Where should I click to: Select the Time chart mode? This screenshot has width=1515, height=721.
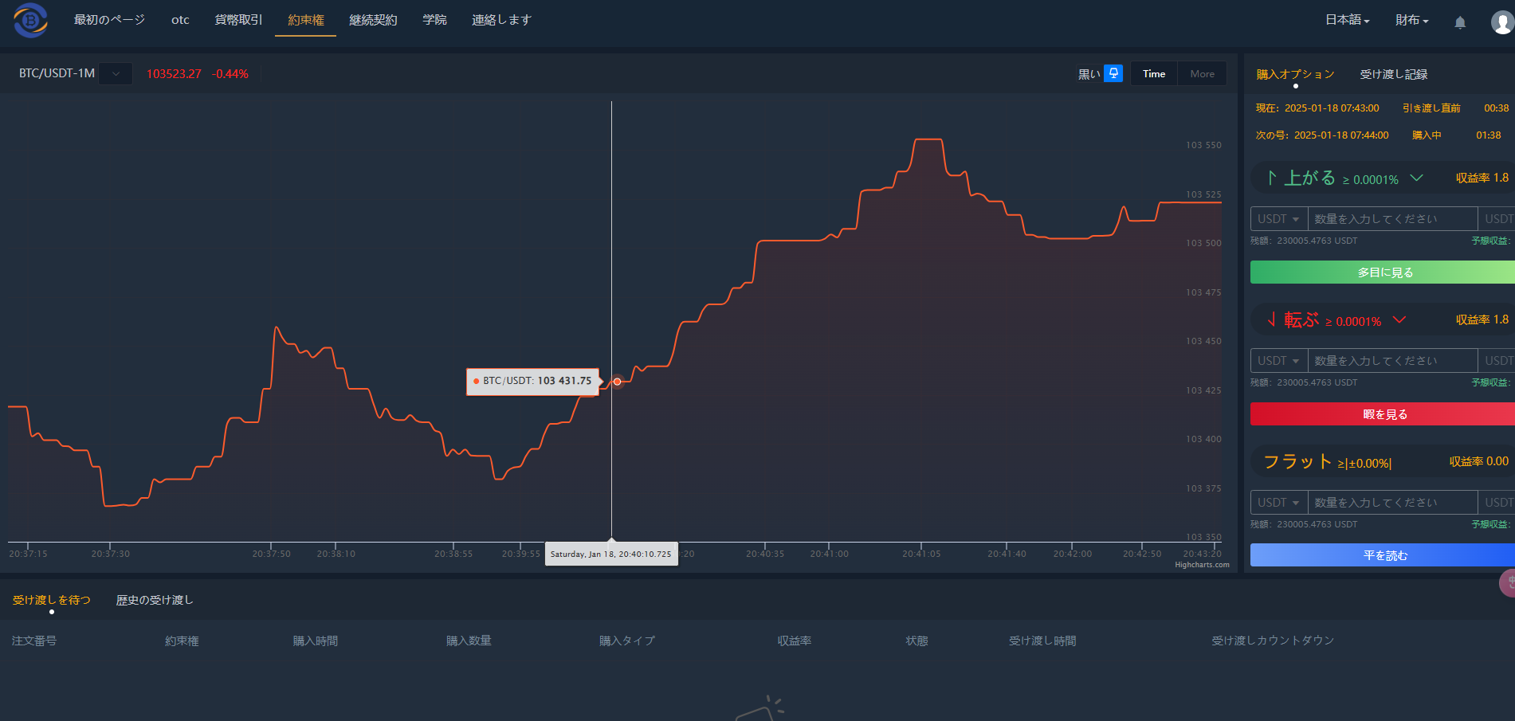click(x=1153, y=74)
